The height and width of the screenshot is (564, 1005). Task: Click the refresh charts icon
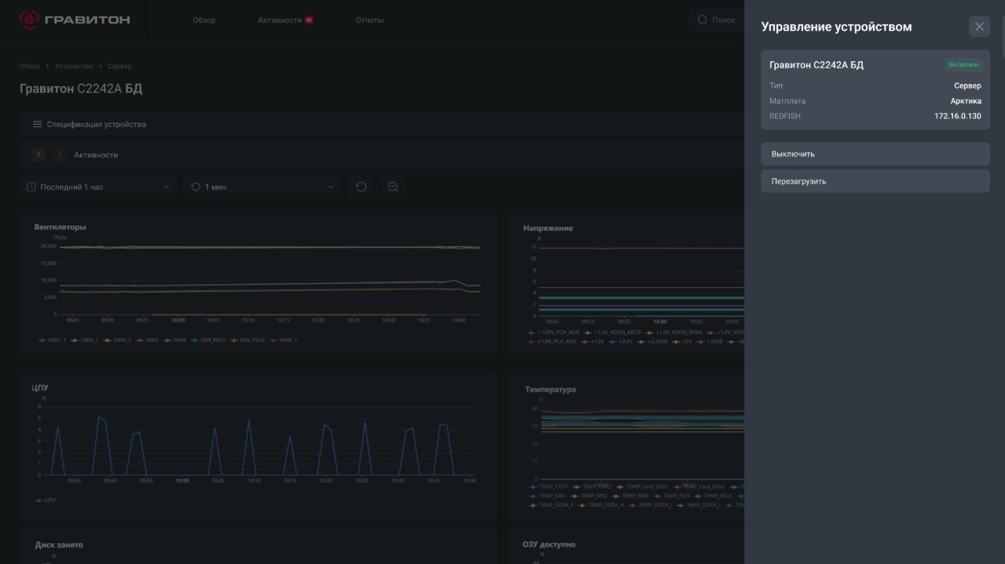[x=361, y=187]
